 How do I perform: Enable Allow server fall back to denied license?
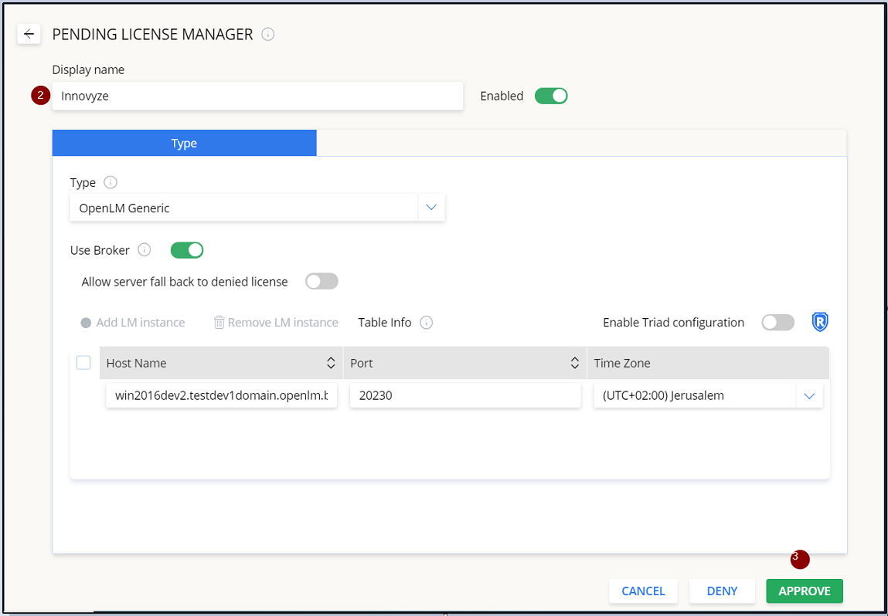tap(322, 282)
